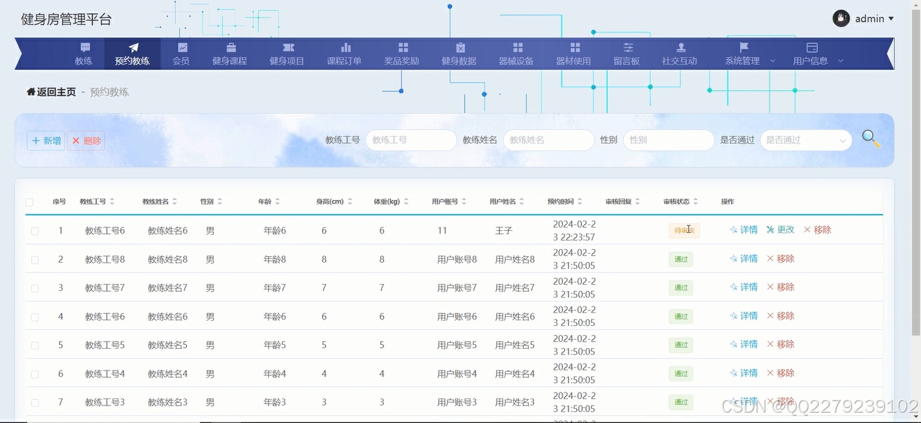Select the 会员 module icon
Viewport: 921px width, 423px height.
[180, 54]
